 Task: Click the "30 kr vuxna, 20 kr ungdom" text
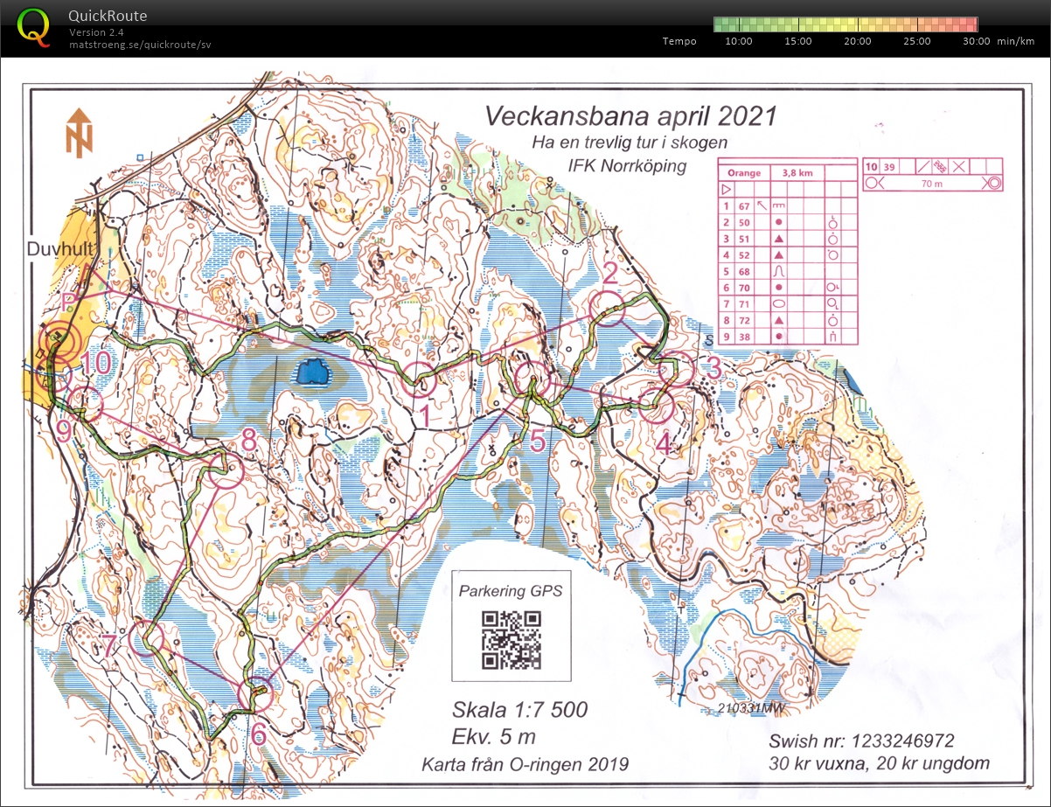point(880,763)
